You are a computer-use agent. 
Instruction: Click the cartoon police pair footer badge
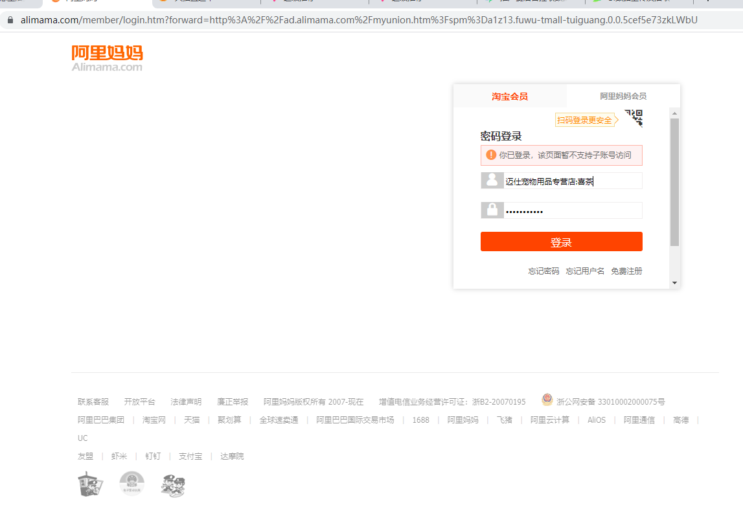point(173,486)
